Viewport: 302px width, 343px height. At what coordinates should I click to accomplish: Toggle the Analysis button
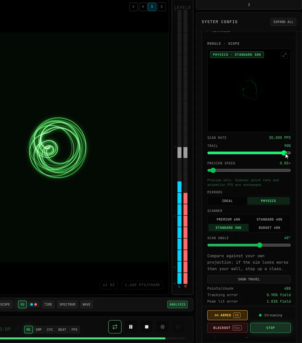click(177, 304)
